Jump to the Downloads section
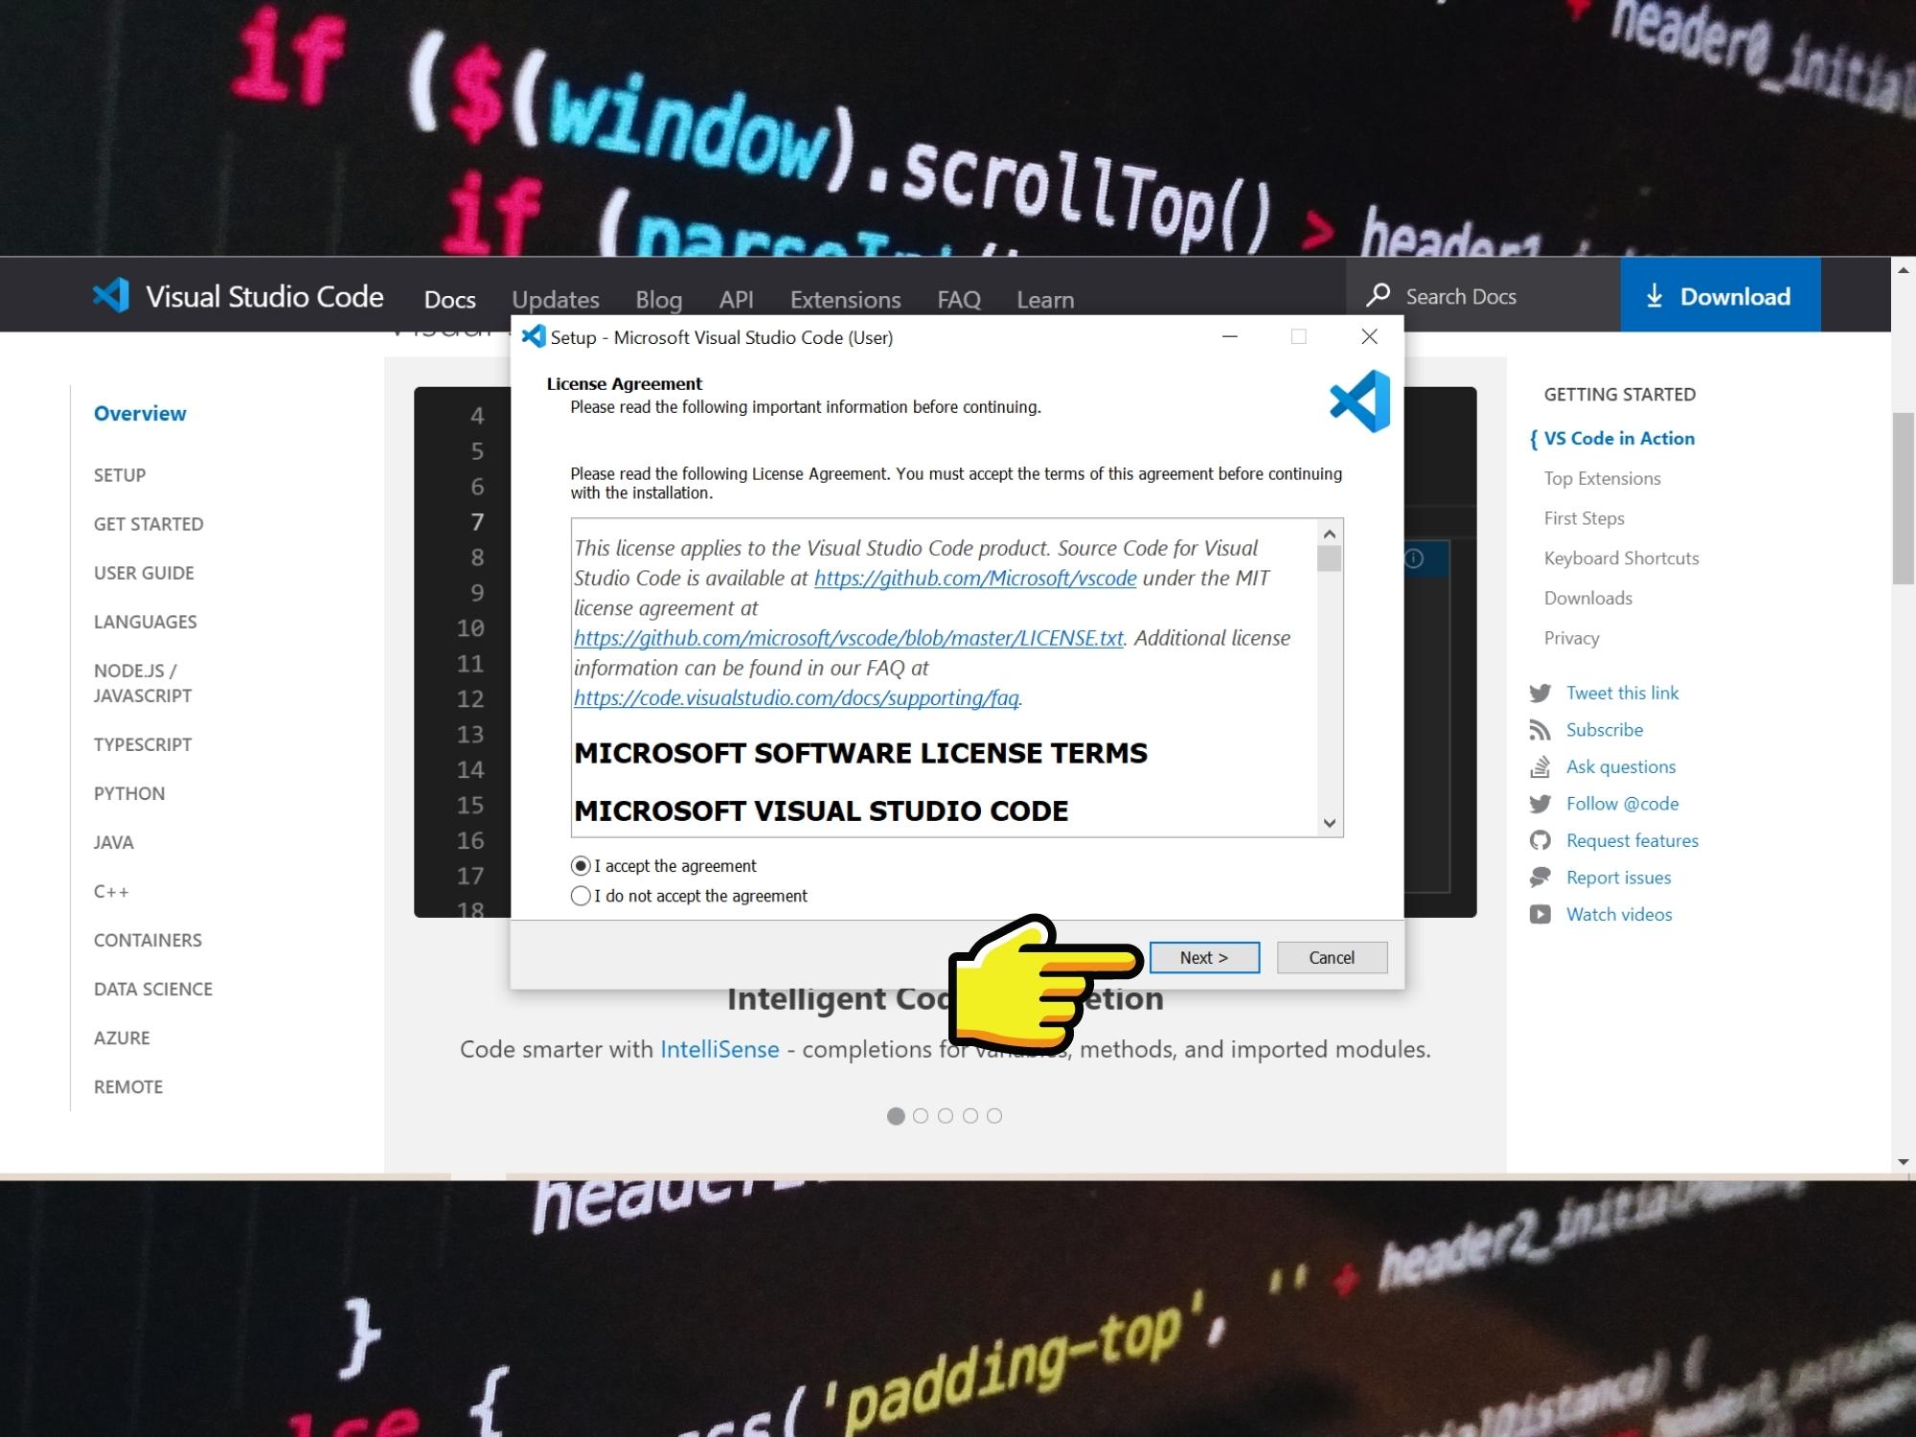The width and height of the screenshot is (1916, 1437). point(1588,598)
